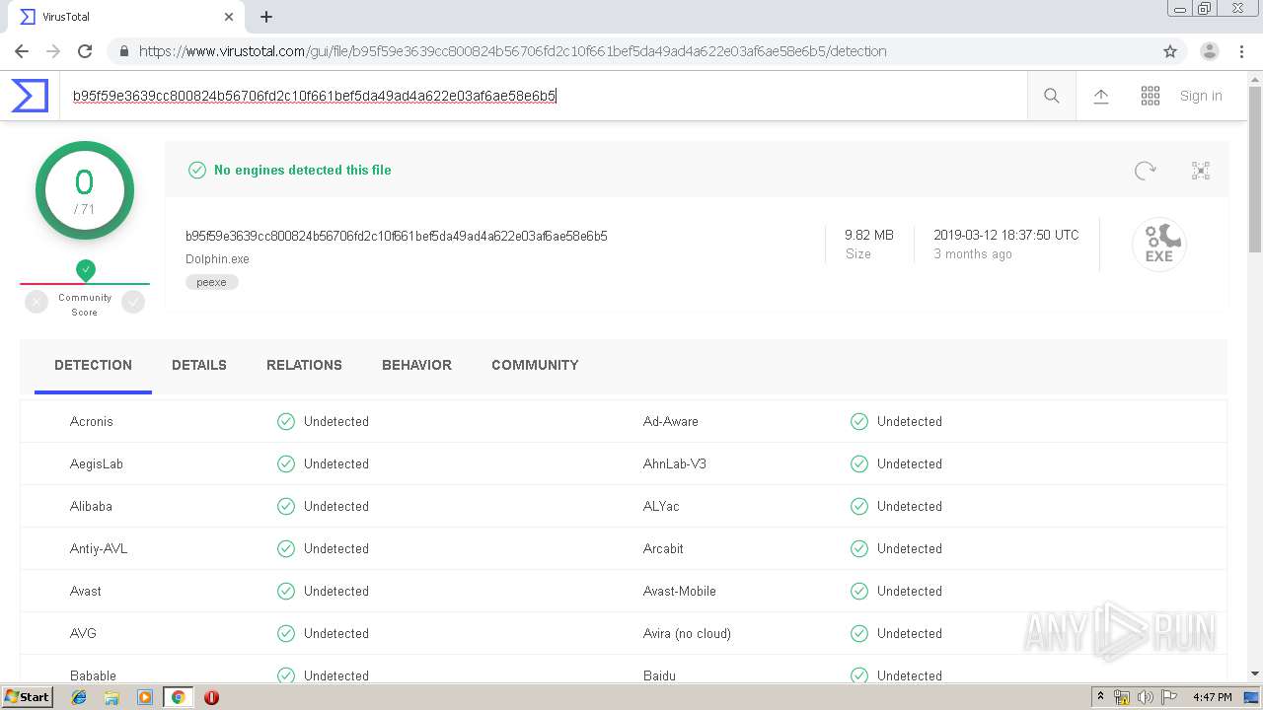The height and width of the screenshot is (710, 1263).
Task: Click the AegisLab engine name
Action: pos(97,463)
